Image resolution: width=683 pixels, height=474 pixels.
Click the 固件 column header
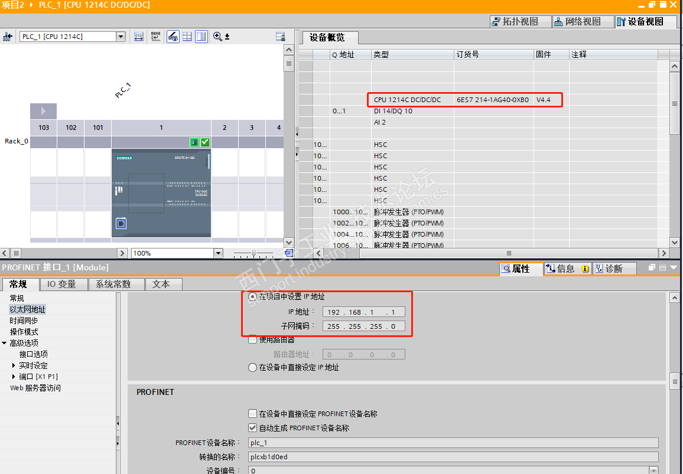[551, 54]
